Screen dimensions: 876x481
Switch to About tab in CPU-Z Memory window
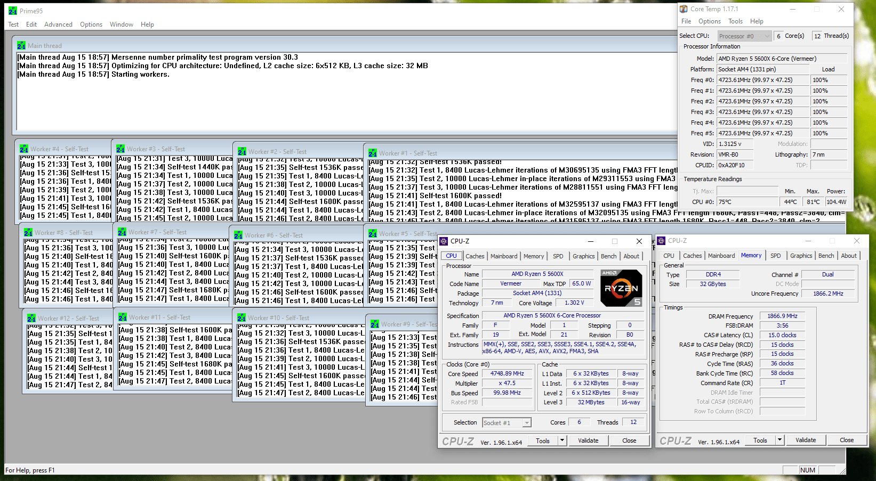coord(849,256)
